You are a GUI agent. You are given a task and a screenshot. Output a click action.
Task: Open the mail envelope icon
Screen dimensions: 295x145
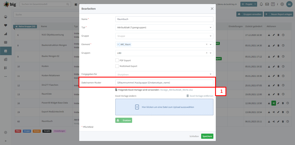point(267,4)
